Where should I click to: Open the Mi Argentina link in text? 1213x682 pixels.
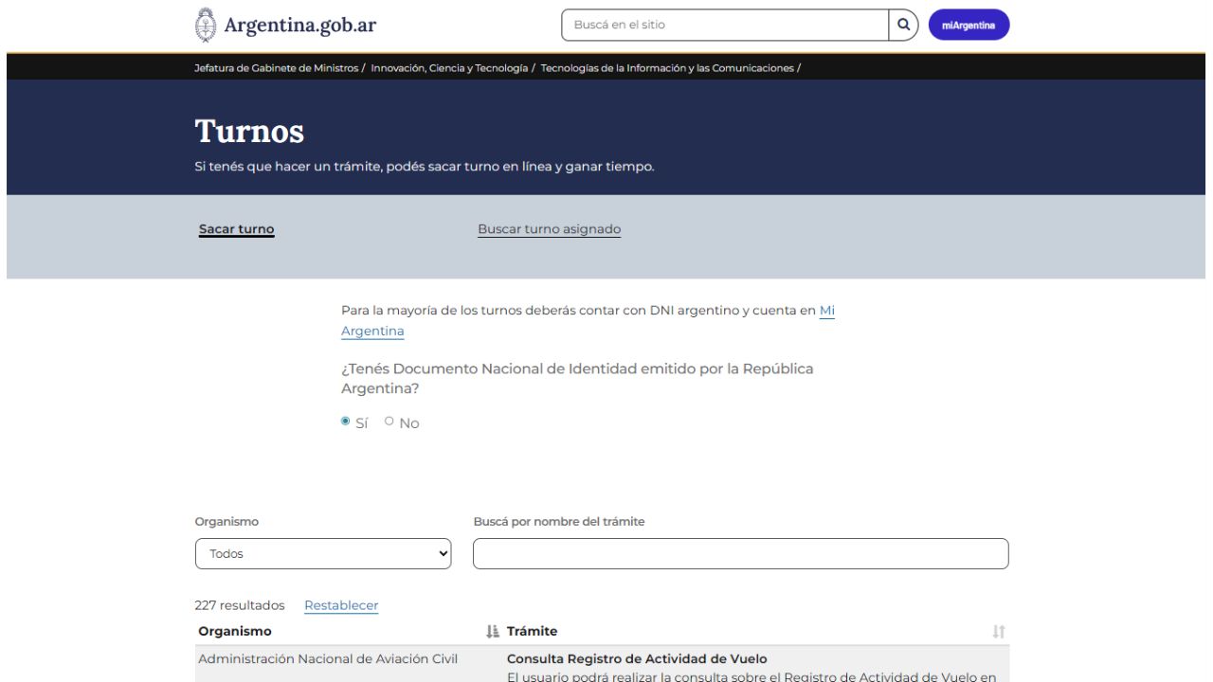(826, 311)
